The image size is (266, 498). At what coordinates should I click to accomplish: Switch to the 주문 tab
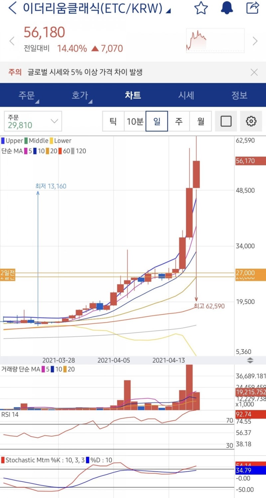pyautogui.click(x=27, y=95)
